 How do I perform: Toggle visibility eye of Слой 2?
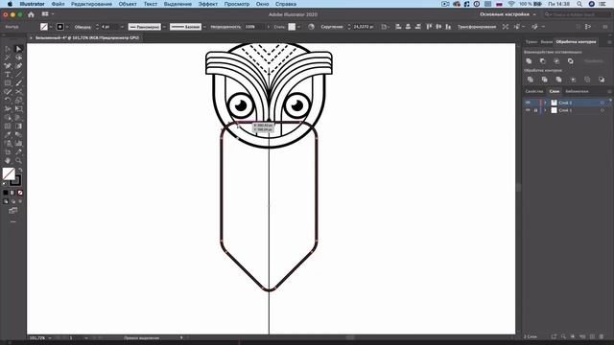tap(528, 103)
